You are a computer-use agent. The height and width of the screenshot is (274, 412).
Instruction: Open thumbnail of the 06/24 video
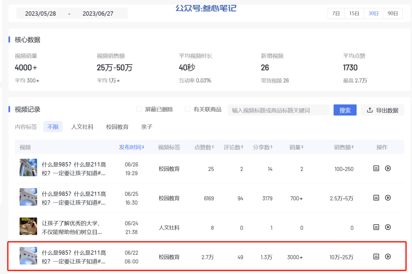[28, 226]
